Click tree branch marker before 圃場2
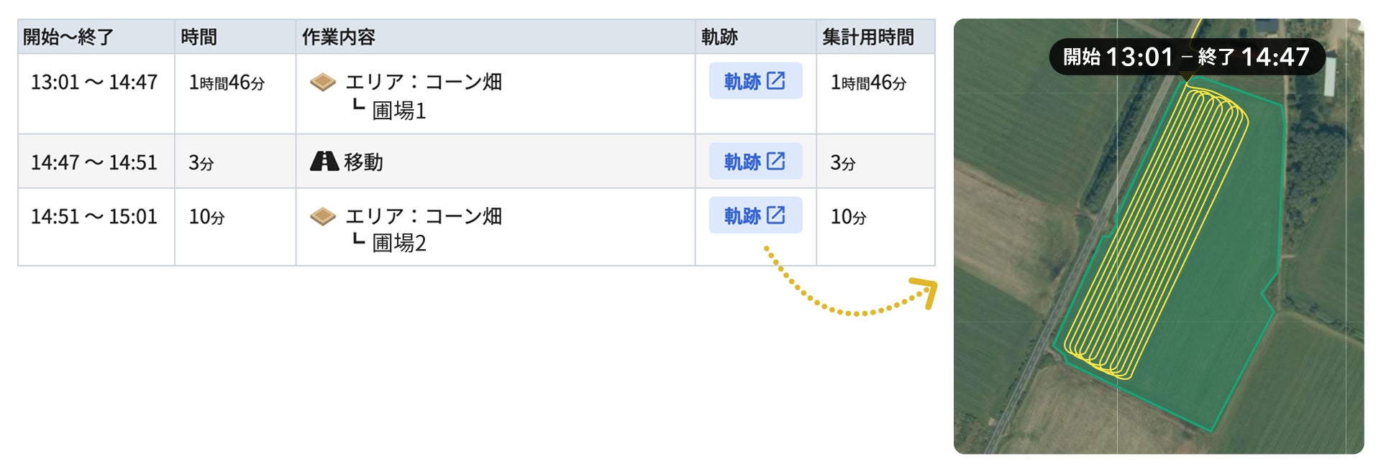 (x=358, y=240)
